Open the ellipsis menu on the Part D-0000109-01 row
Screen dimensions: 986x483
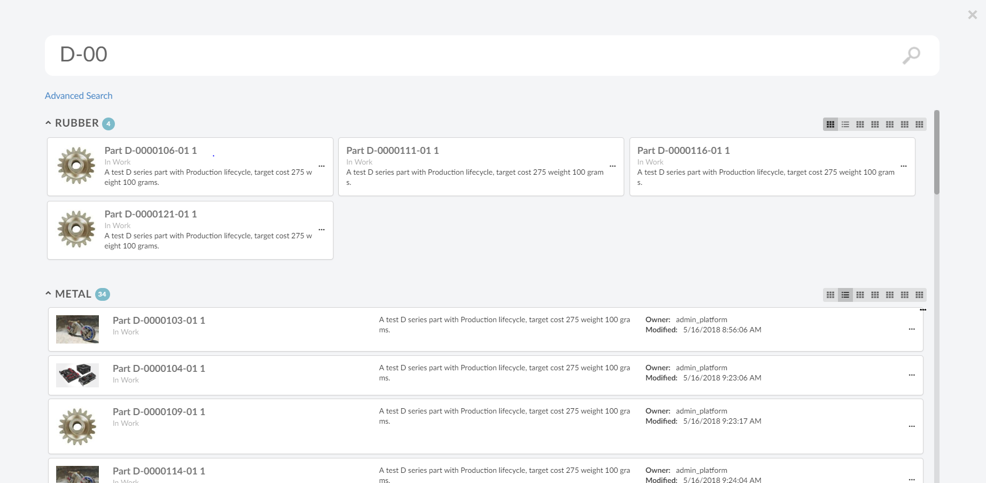912,426
